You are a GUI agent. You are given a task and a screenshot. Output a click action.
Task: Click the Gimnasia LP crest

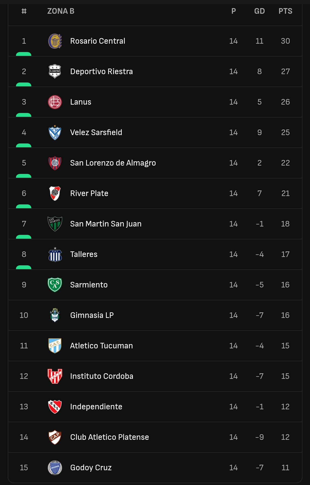pos(55,315)
